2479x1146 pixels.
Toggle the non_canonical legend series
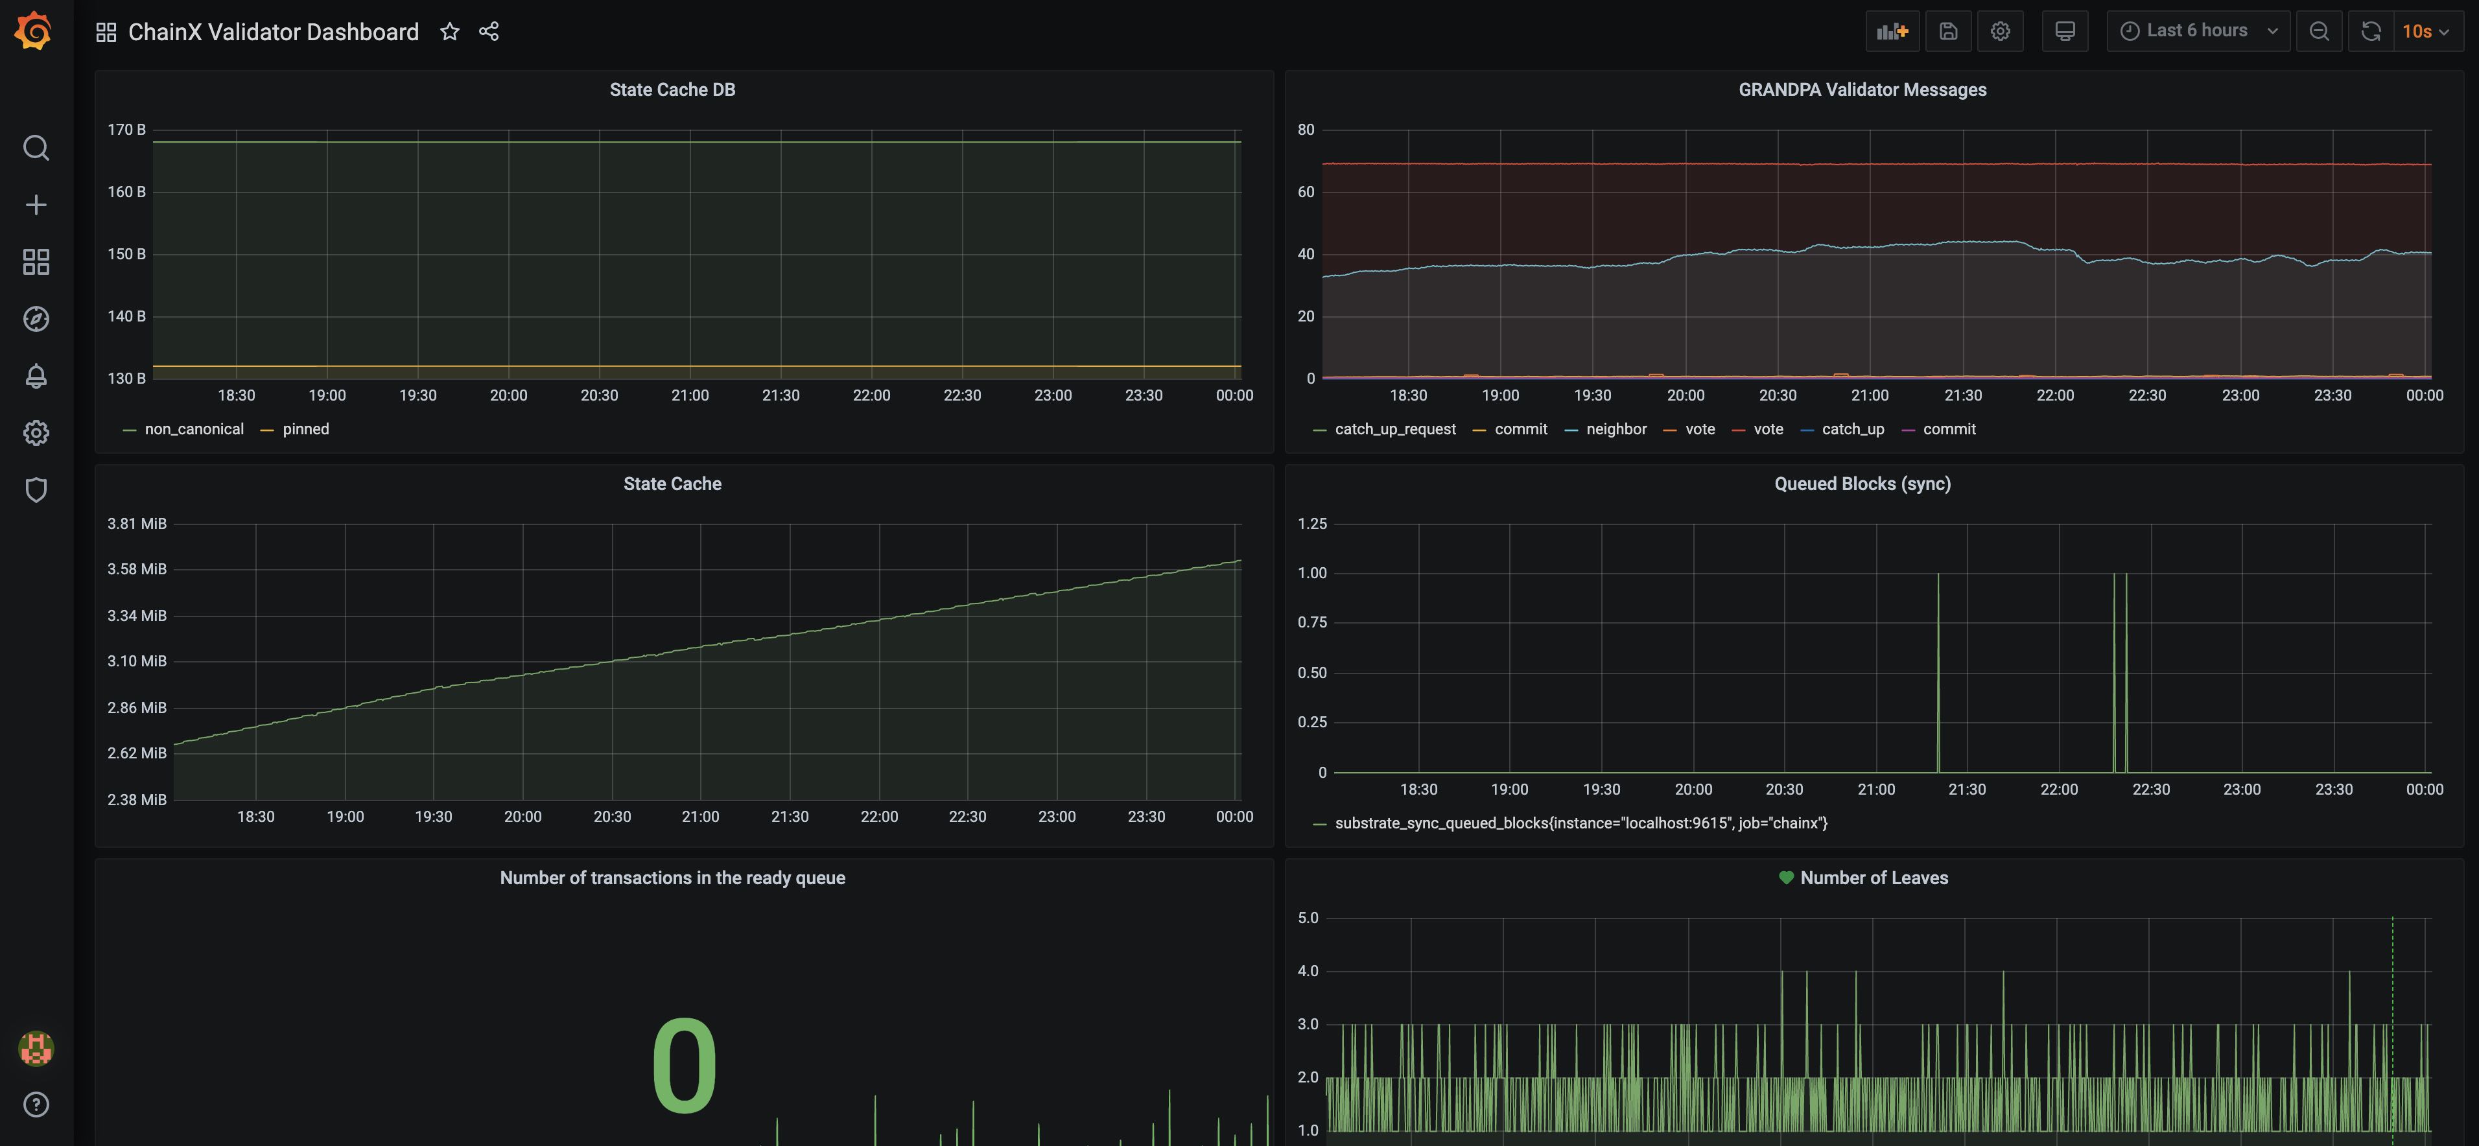click(x=193, y=429)
